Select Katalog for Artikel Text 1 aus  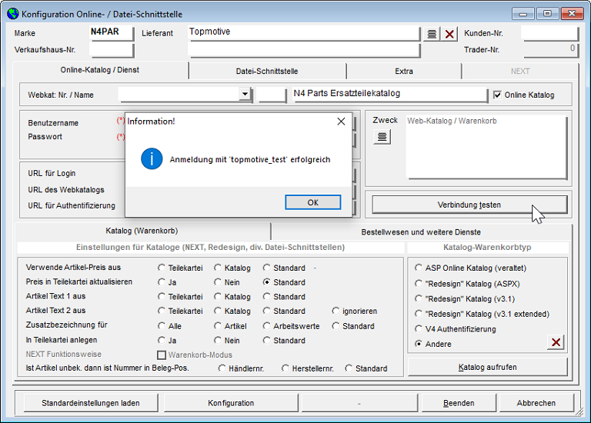point(218,296)
